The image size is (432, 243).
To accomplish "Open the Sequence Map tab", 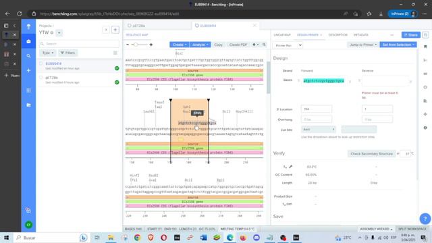I will [137, 35].
